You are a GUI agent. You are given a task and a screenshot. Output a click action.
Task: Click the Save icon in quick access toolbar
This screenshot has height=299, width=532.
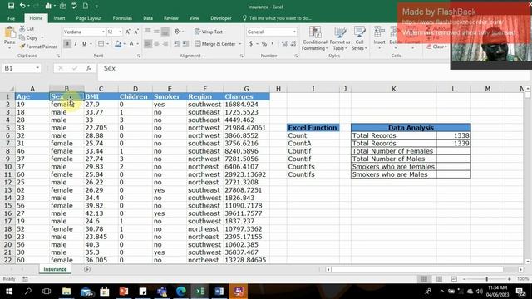point(11,6)
